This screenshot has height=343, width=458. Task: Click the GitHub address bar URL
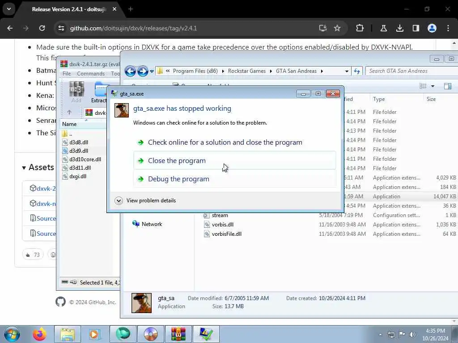pyautogui.click(x=133, y=28)
